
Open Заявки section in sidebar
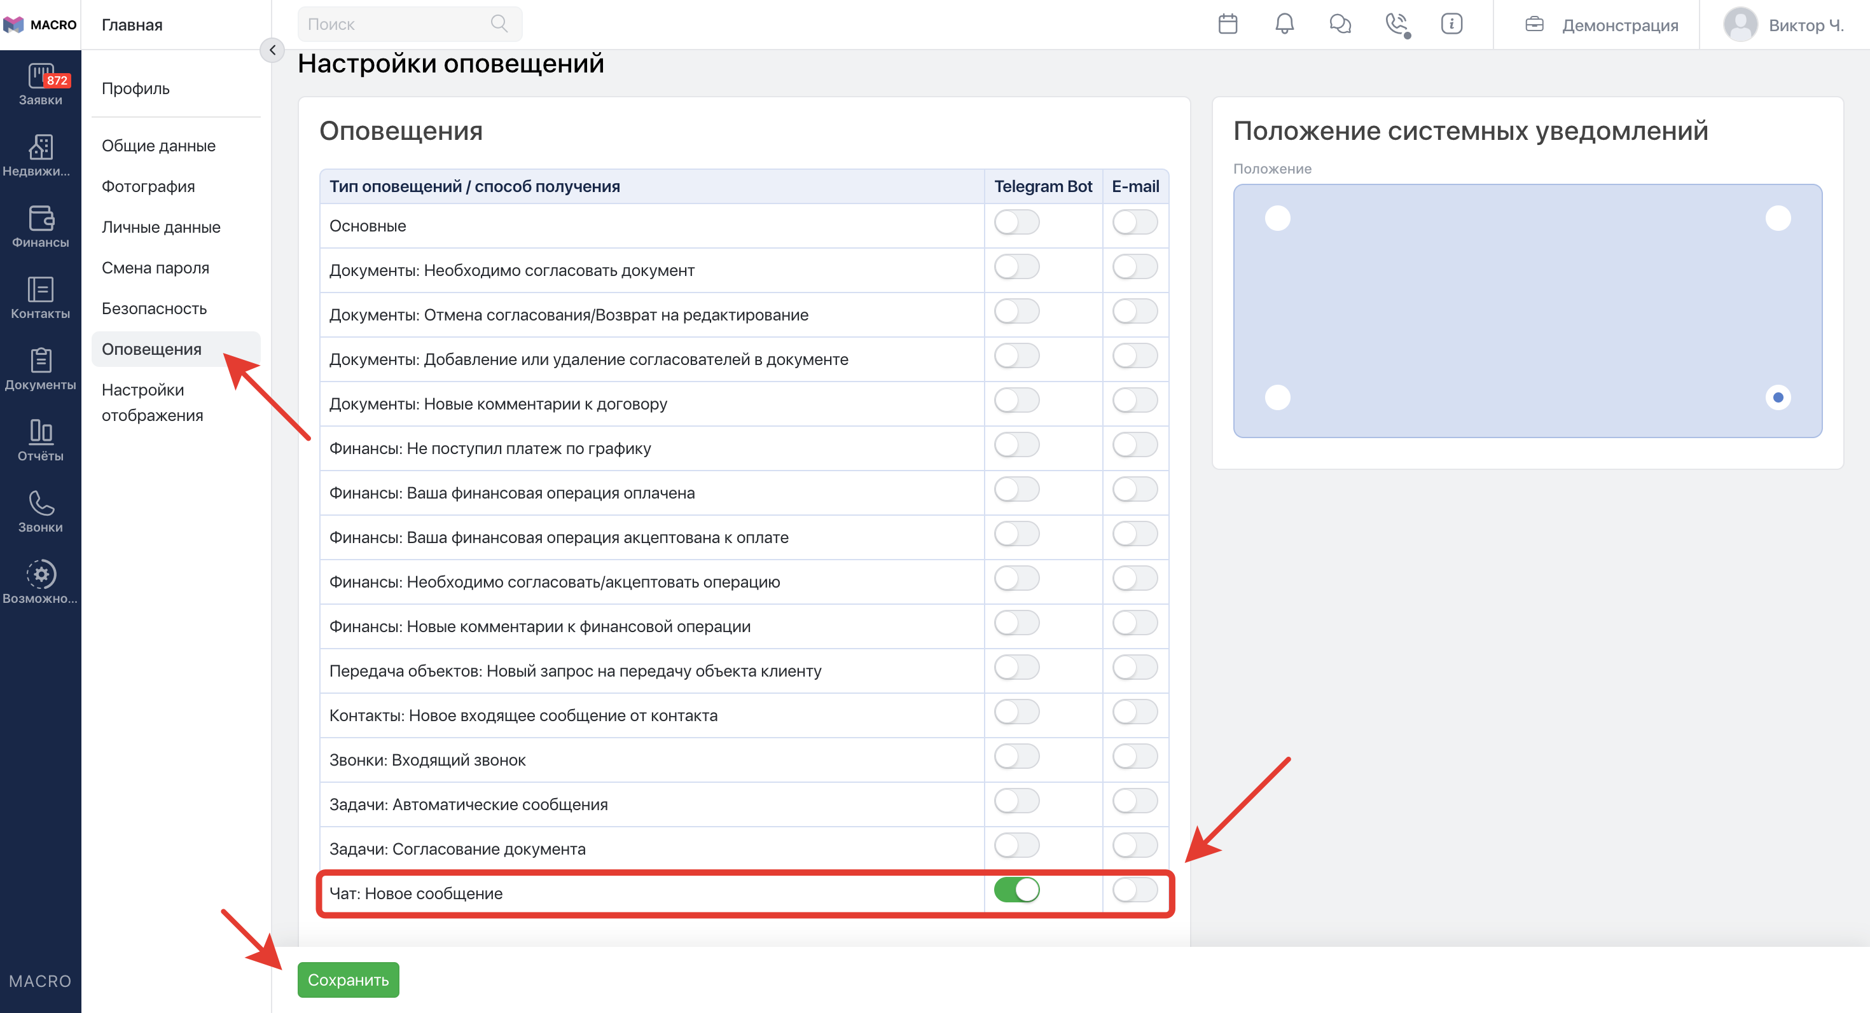coord(41,86)
